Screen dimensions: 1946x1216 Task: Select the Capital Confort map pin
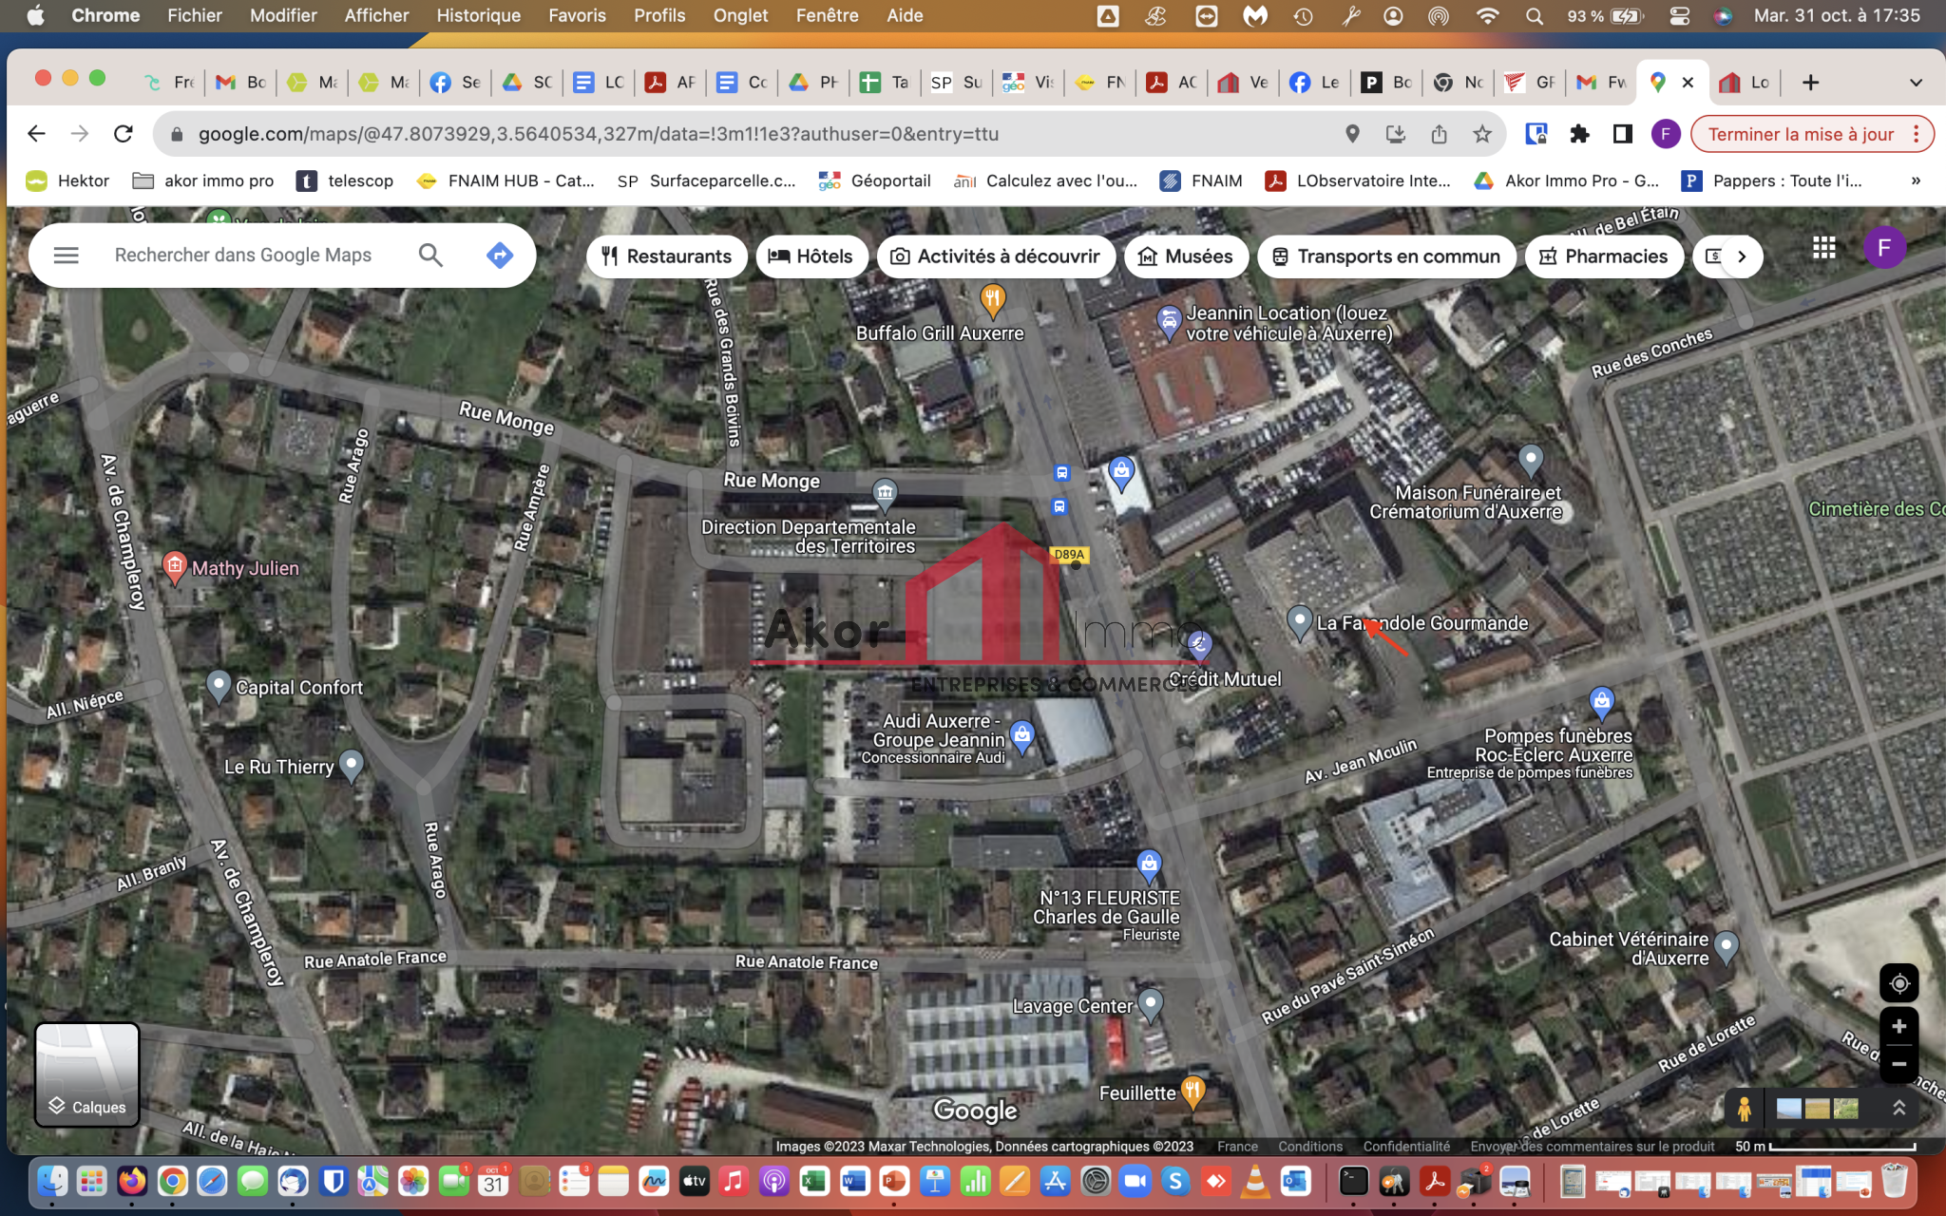[219, 686]
